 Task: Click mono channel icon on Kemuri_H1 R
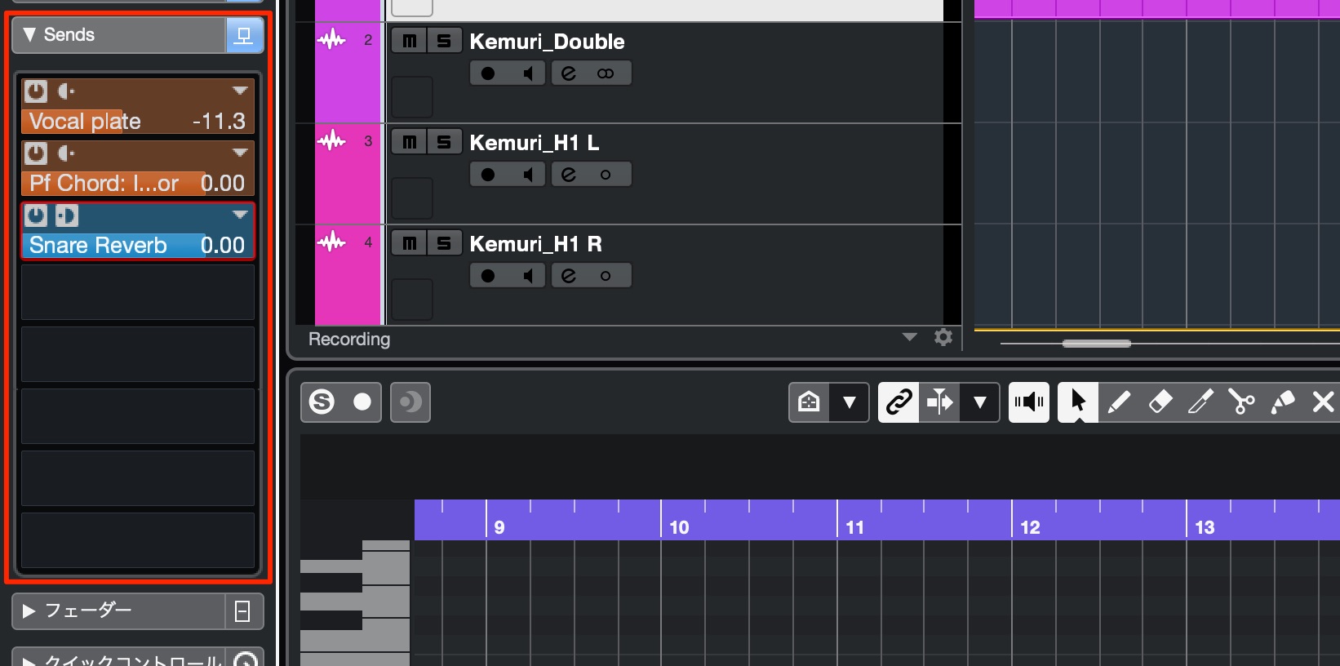click(x=606, y=276)
